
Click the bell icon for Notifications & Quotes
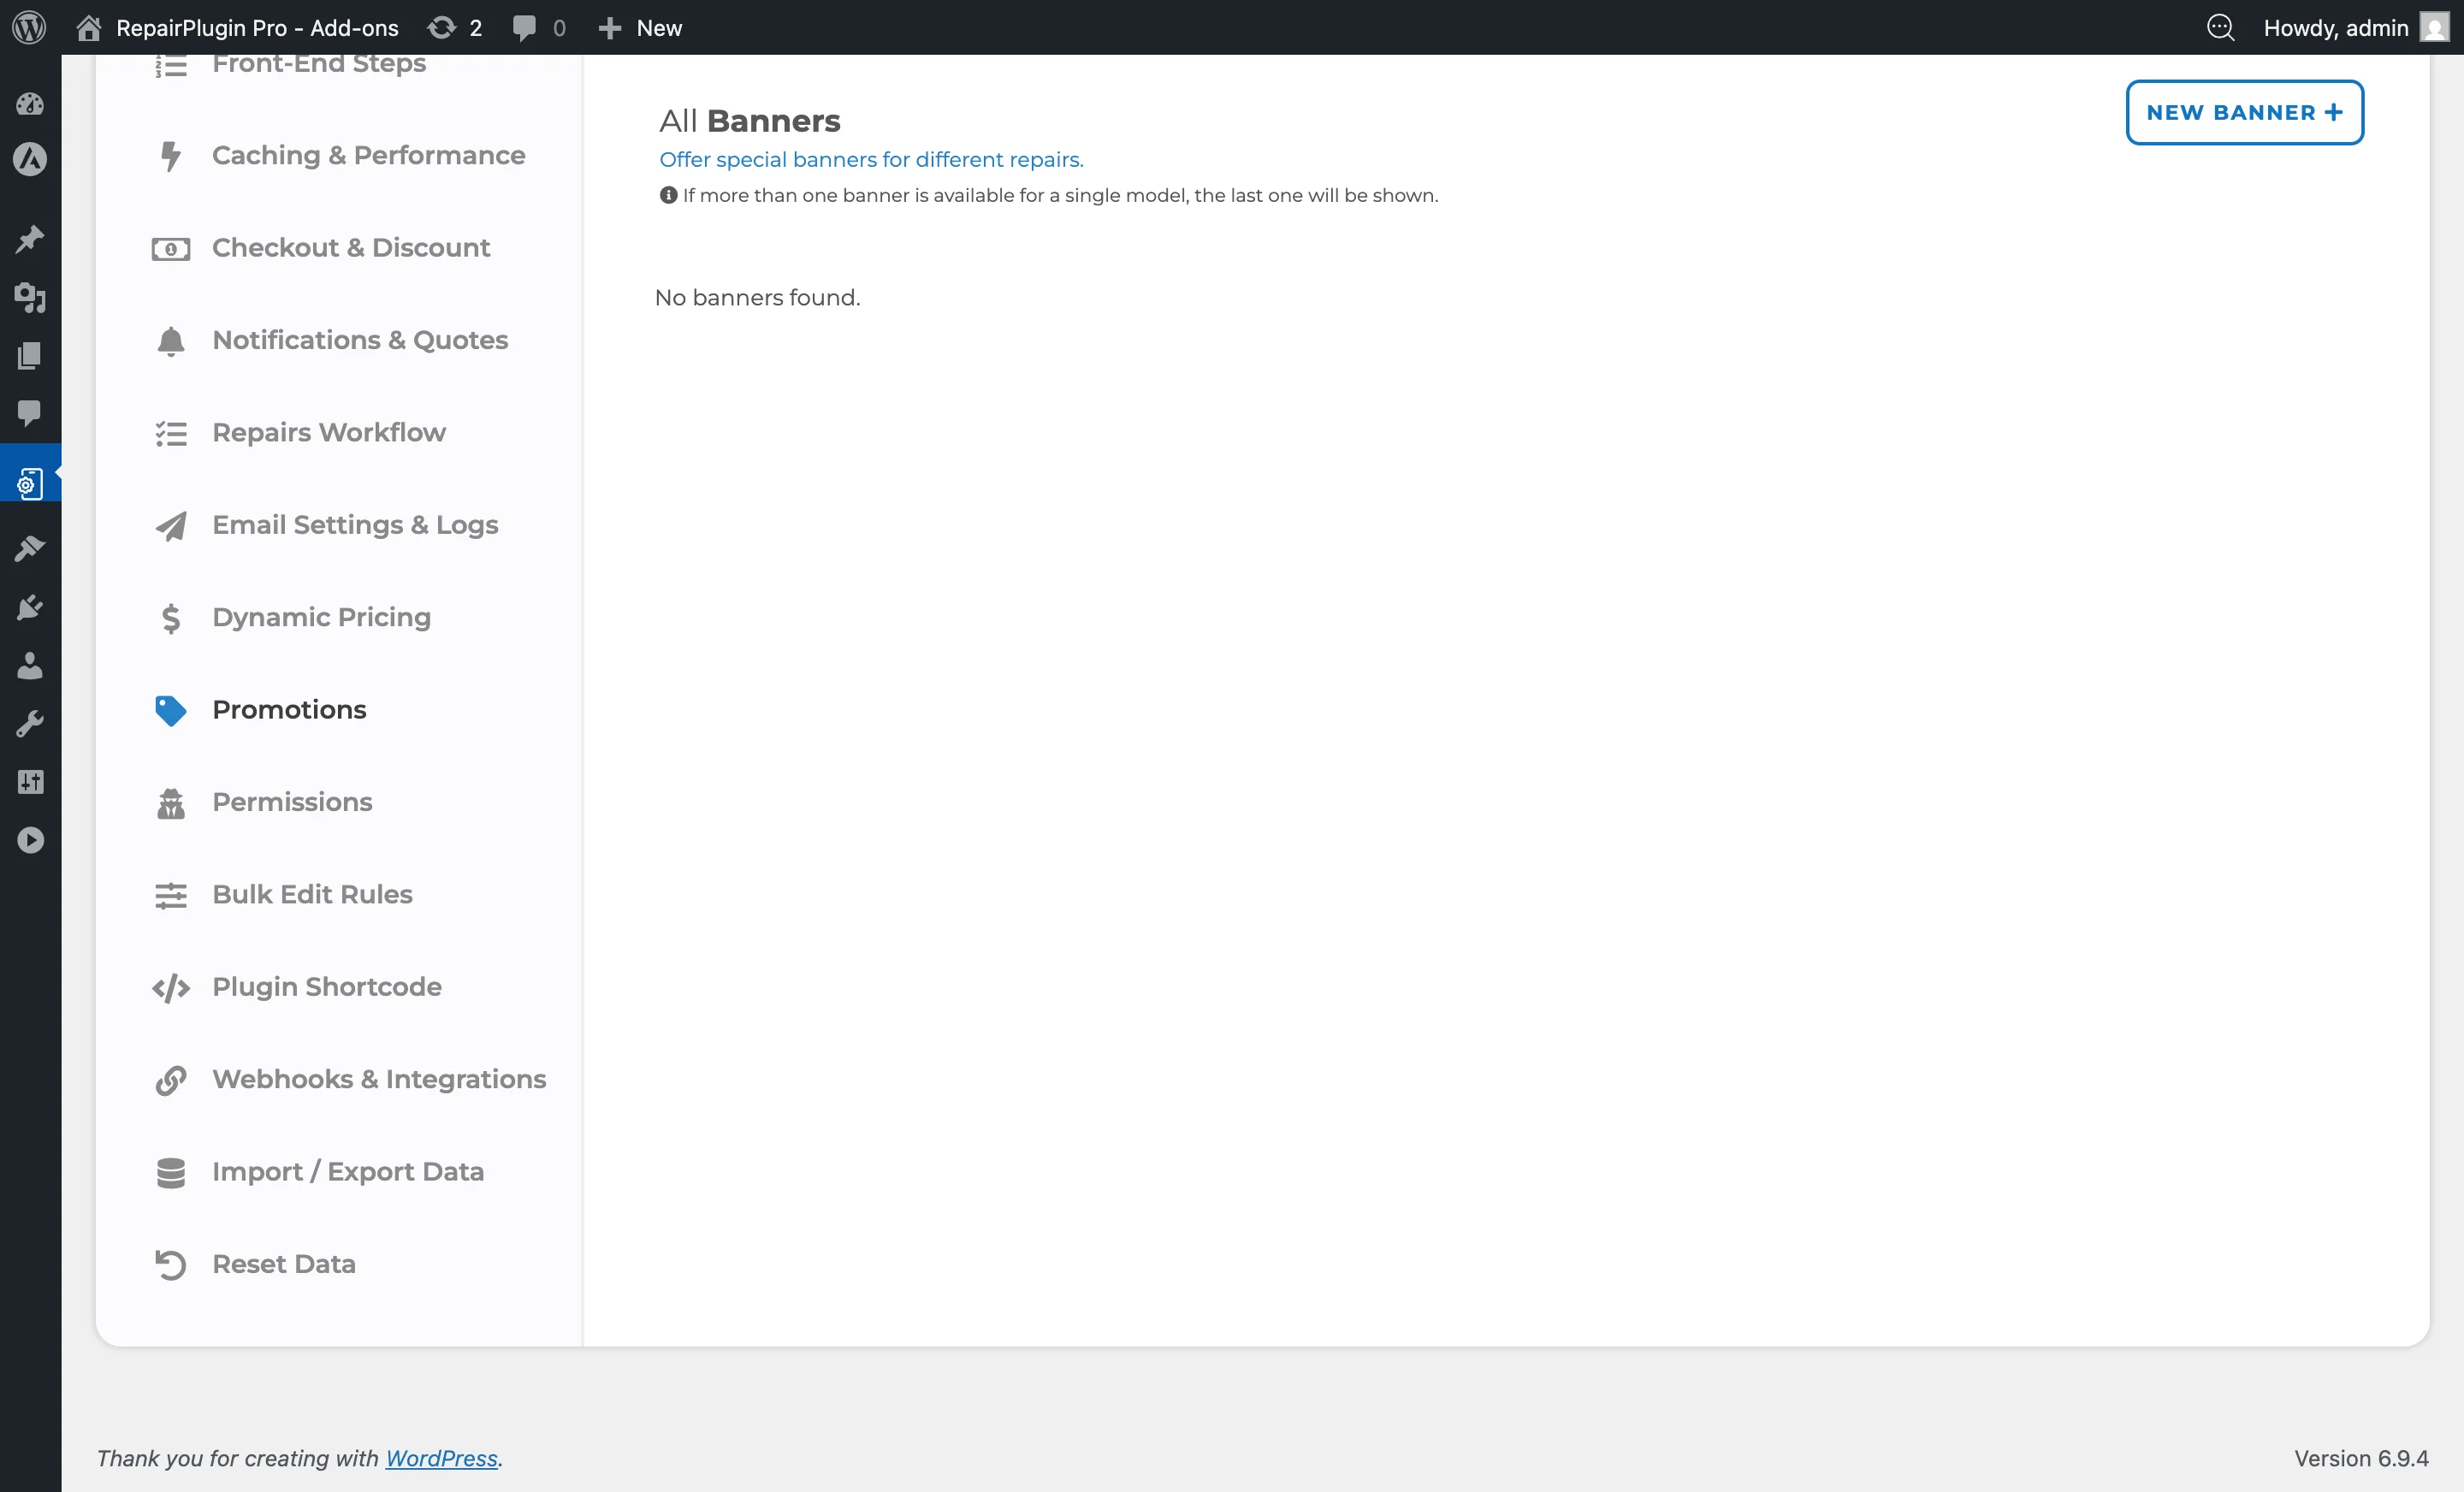(171, 341)
